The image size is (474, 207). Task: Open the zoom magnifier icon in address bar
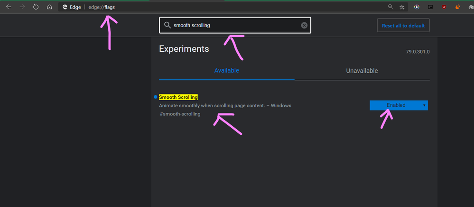point(390,7)
